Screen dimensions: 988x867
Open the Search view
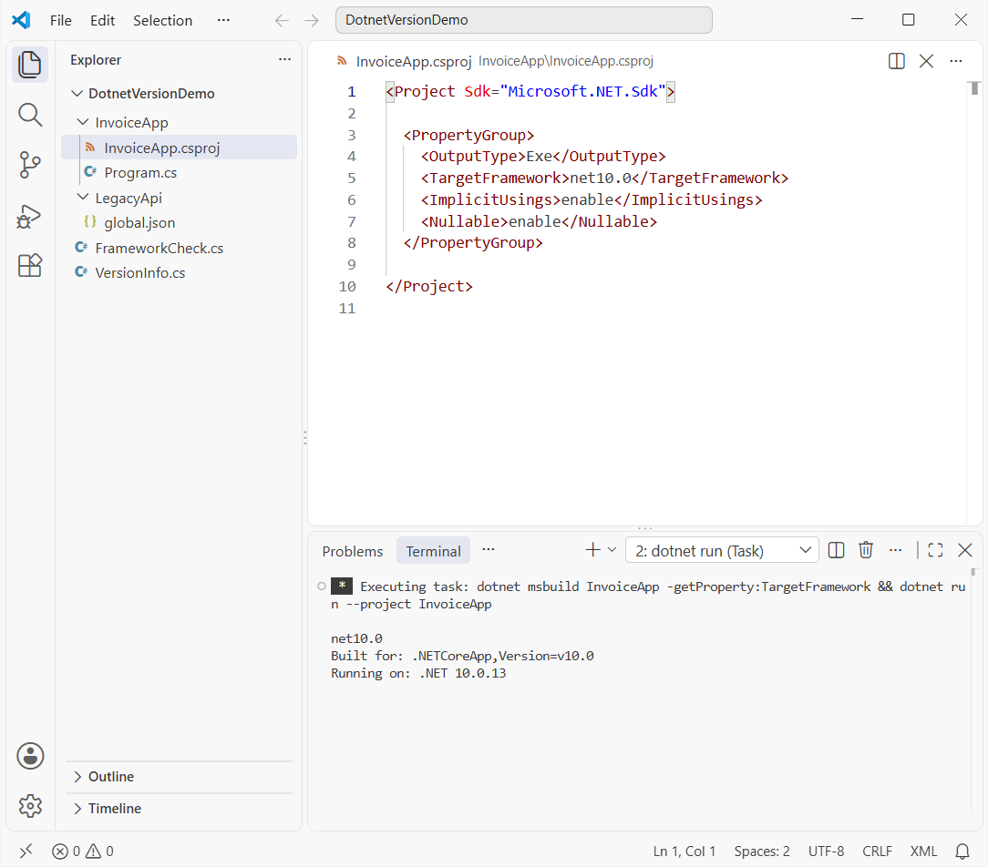[29, 116]
